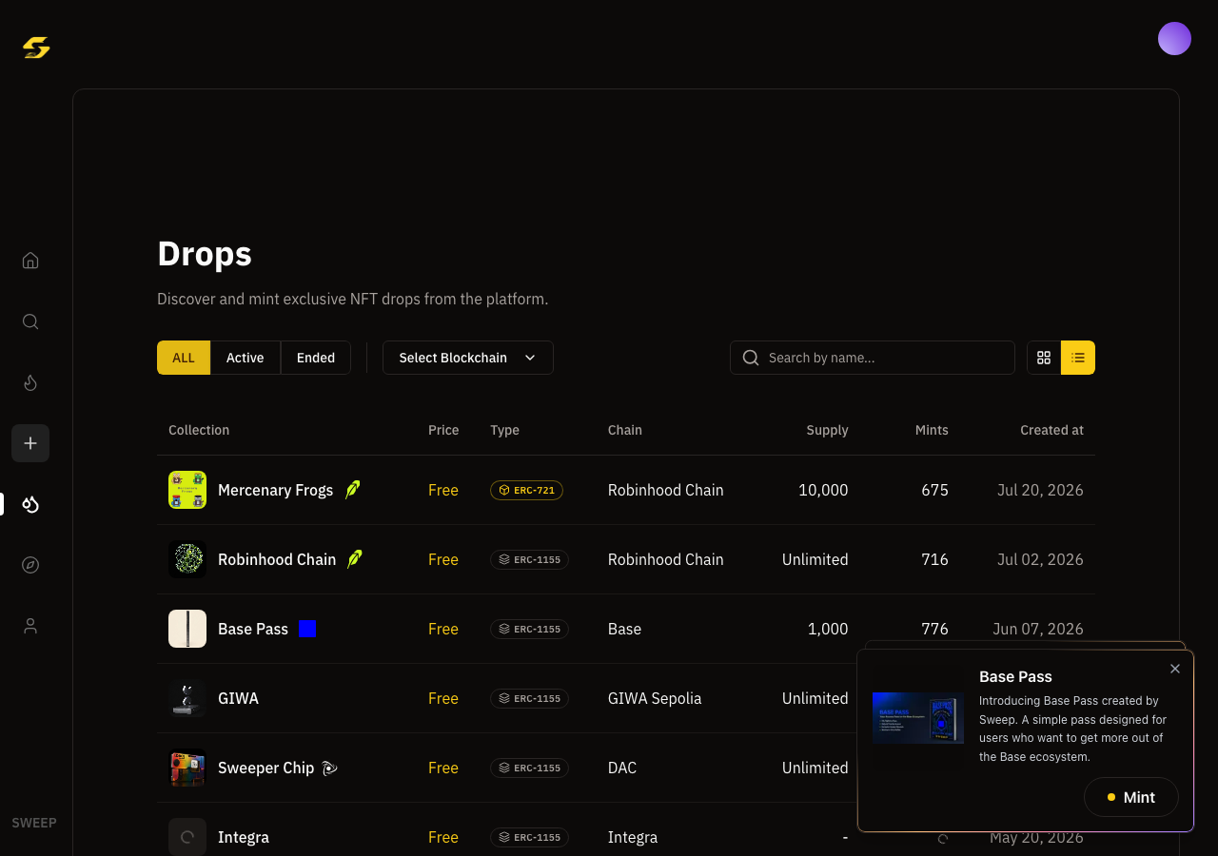Screen dimensions: 1218x856
Task: Open the flame icon in the sidebar
Action: [30, 382]
